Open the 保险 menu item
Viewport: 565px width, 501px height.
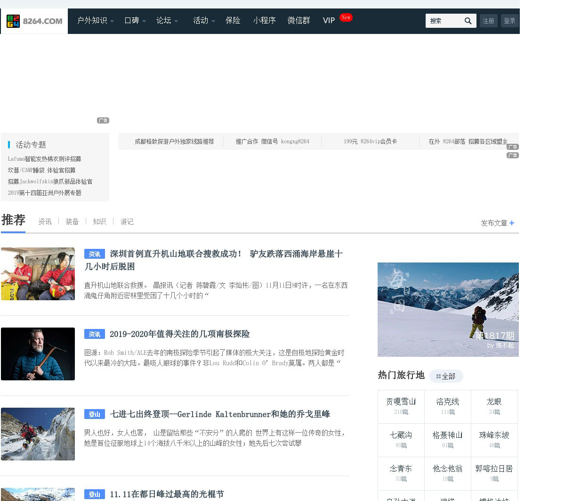pyautogui.click(x=233, y=21)
